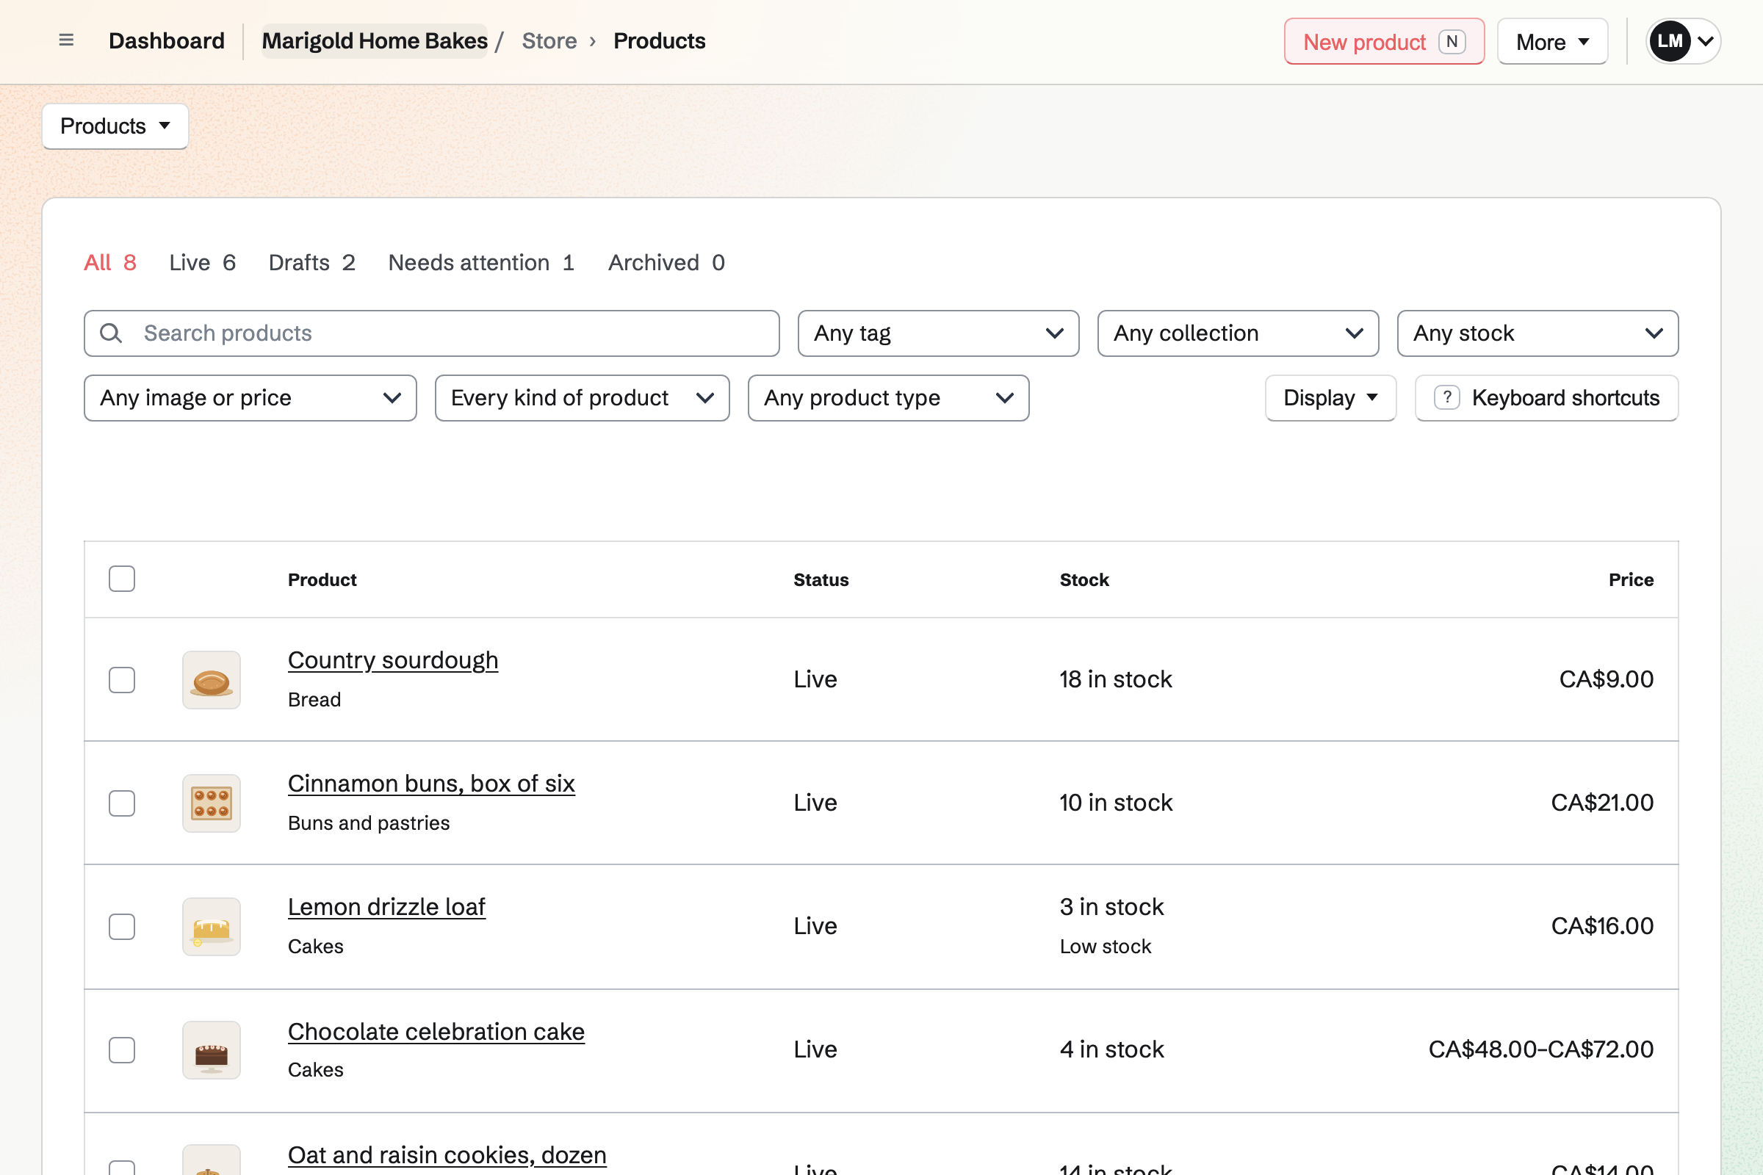Toggle the select-all products checkbox
The width and height of the screenshot is (1763, 1175).
[121, 579]
